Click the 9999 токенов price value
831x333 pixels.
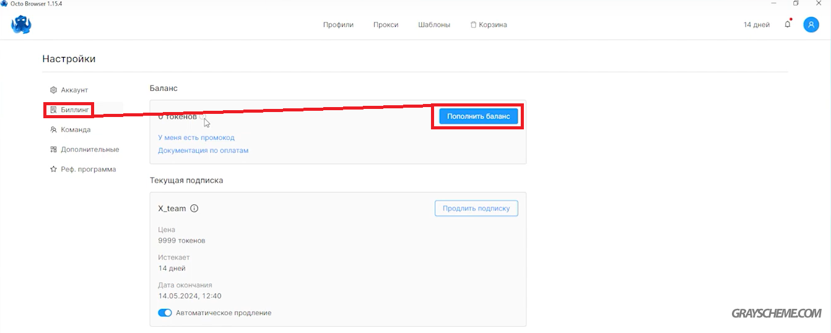pos(181,241)
